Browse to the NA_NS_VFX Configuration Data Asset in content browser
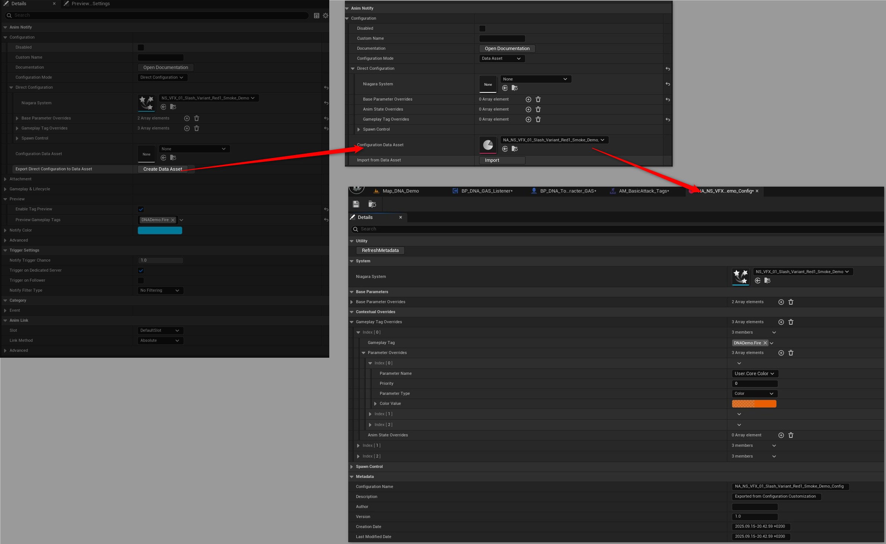886x544 pixels. (x=515, y=149)
